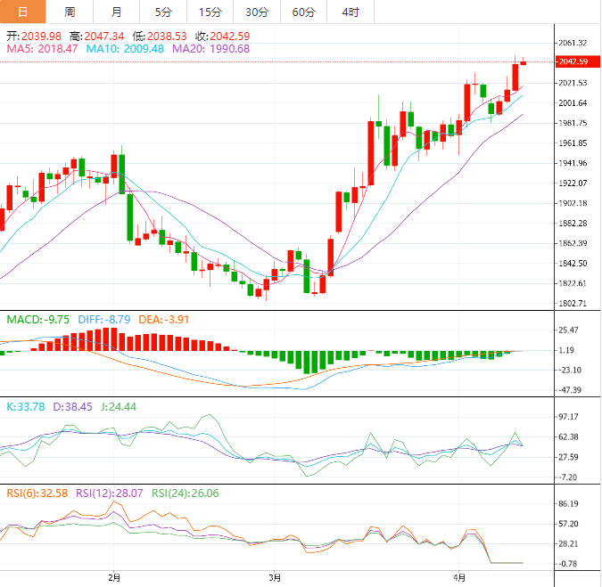Click the 28.21 RSI axis label
Image resolution: width=602 pixels, height=587 pixels.
coord(569,543)
